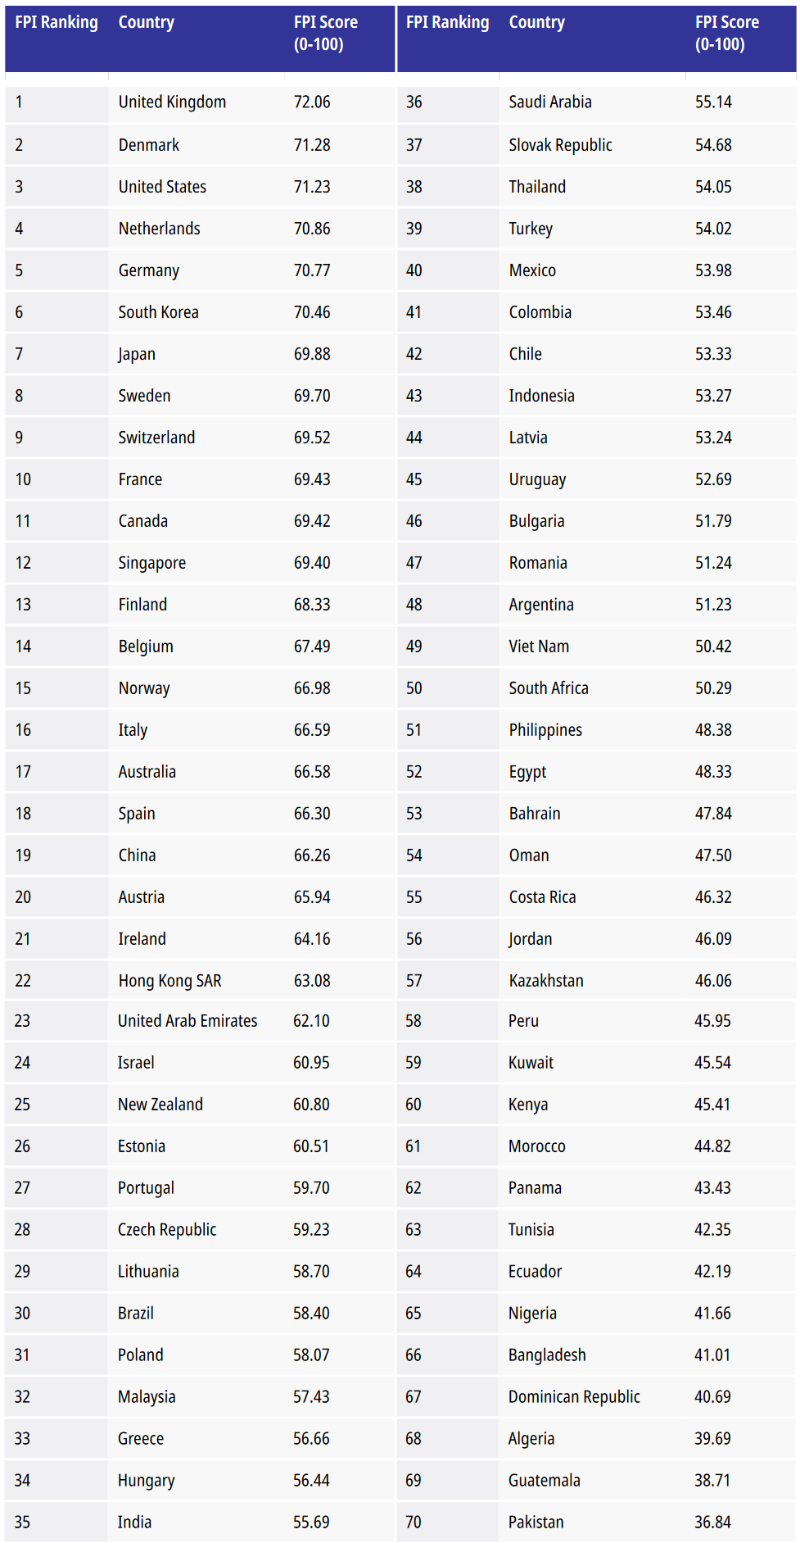This screenshot has height=1543, width=800.
Task: Select the Denmark row country name
Action: [x=148, y=145]
